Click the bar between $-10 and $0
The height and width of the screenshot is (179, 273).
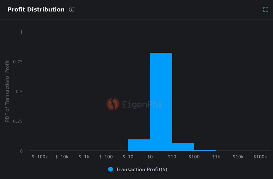(x=139, y=145)
